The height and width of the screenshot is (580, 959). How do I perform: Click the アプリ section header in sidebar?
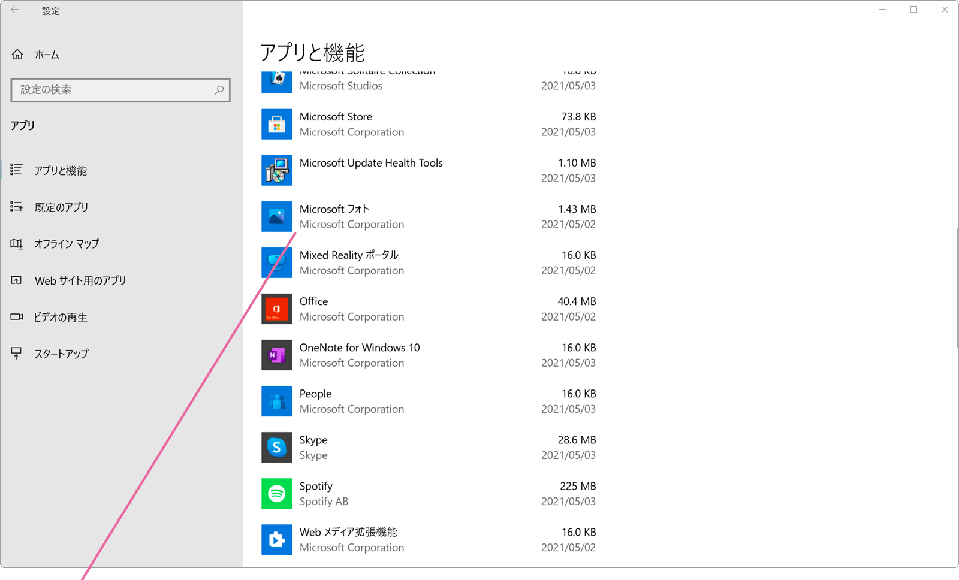[x=23, y=125]
